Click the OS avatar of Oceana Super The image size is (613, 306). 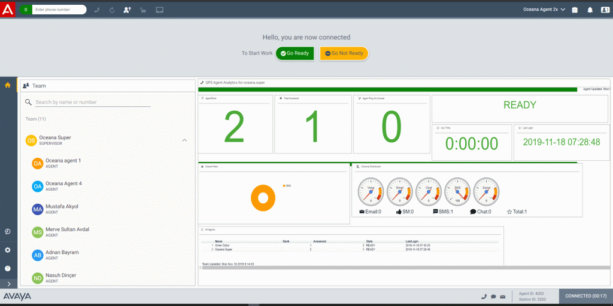coord(31,140)
